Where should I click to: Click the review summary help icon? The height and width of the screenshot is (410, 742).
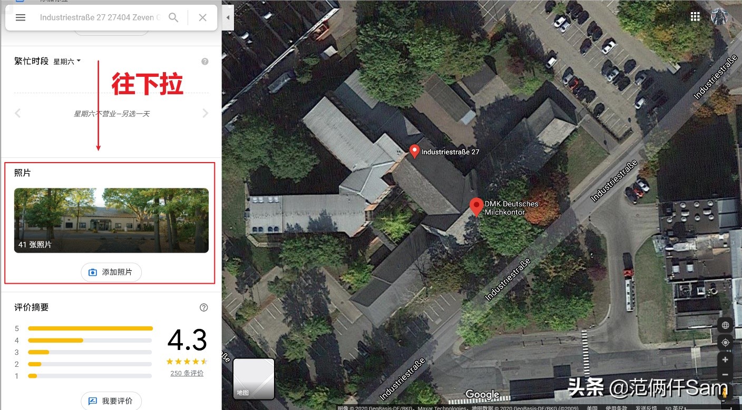click(x=204, y=307)
